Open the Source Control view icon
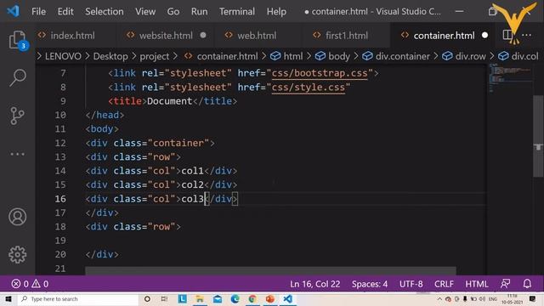The width and height of the screenshot is (544, 306). pyautogui.click(x=17, y=116)
